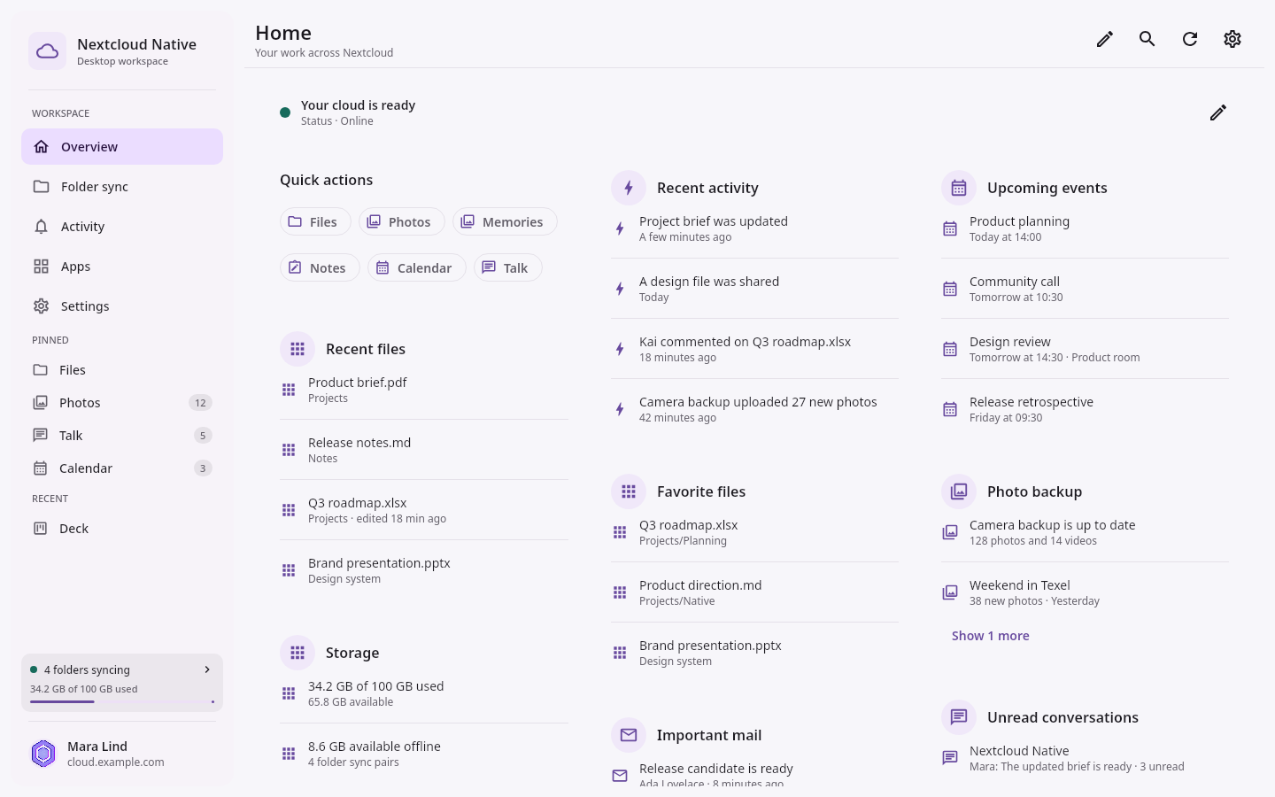Click the Upcoming events calendar header icon
Image resolution: width=1275 pixels, height=797 pixels.
click(959, 188)
